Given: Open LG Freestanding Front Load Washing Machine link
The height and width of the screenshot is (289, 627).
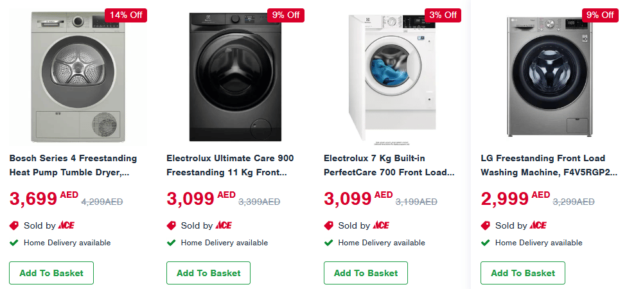Looking at the screenshot, I should tap(549, 165).
